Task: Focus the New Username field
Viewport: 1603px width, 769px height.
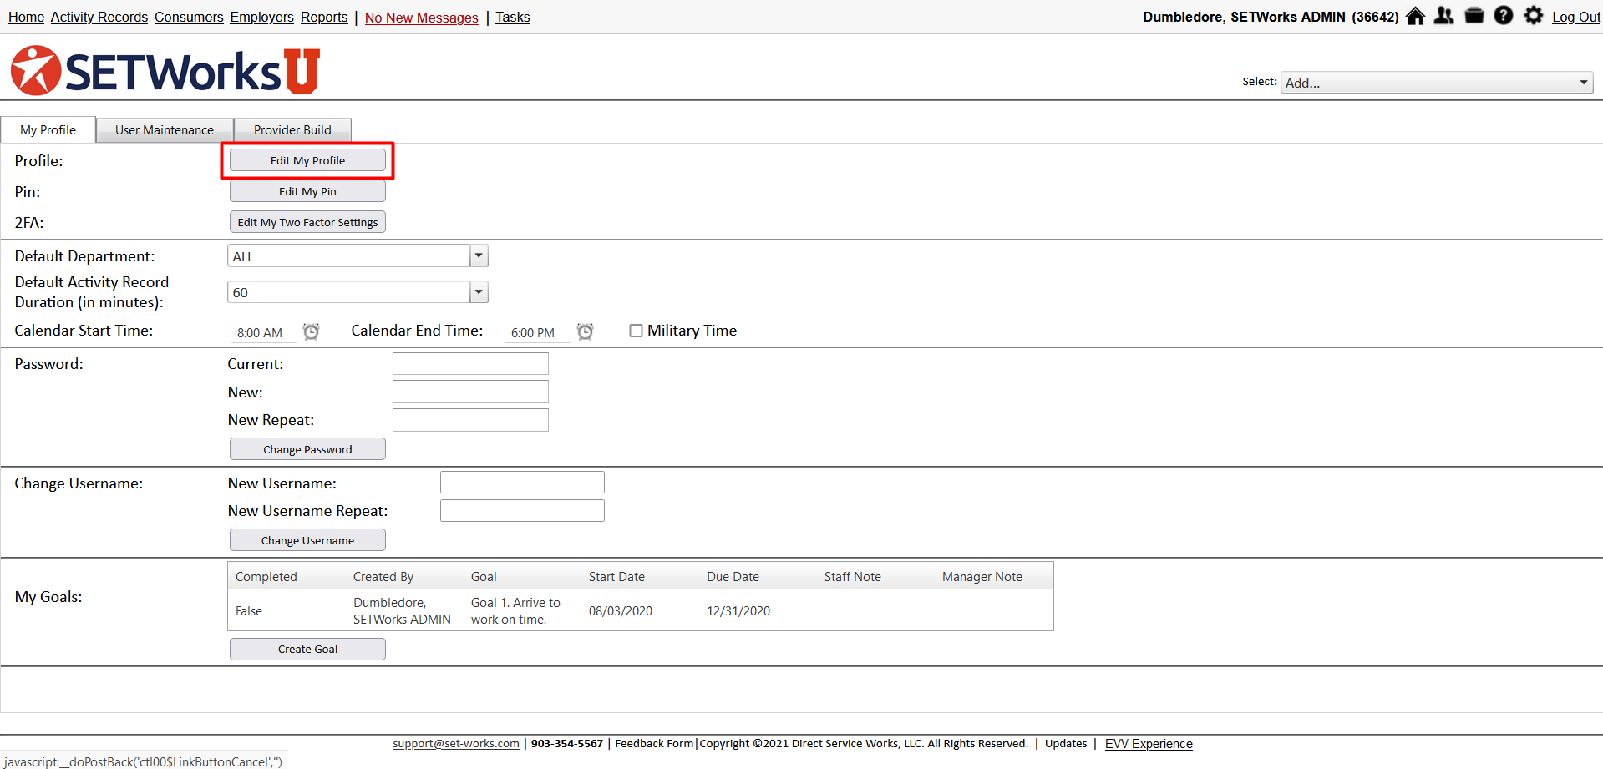Action: pos(522,483)
